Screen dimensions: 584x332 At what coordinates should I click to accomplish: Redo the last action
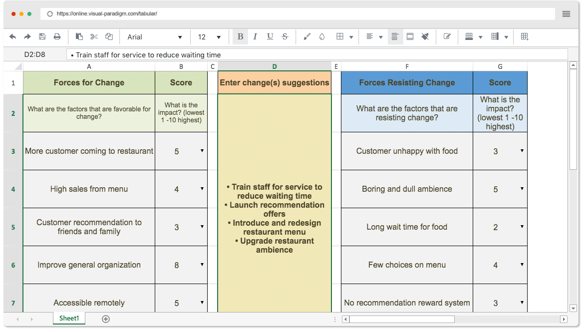(x=27, y=36)
